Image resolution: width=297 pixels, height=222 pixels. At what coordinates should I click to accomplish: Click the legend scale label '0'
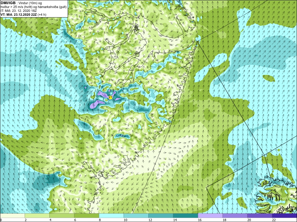[1, 220]
